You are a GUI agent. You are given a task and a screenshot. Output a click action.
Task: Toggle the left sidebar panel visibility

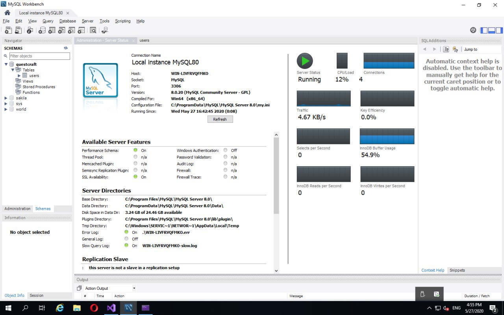point(484,30)
